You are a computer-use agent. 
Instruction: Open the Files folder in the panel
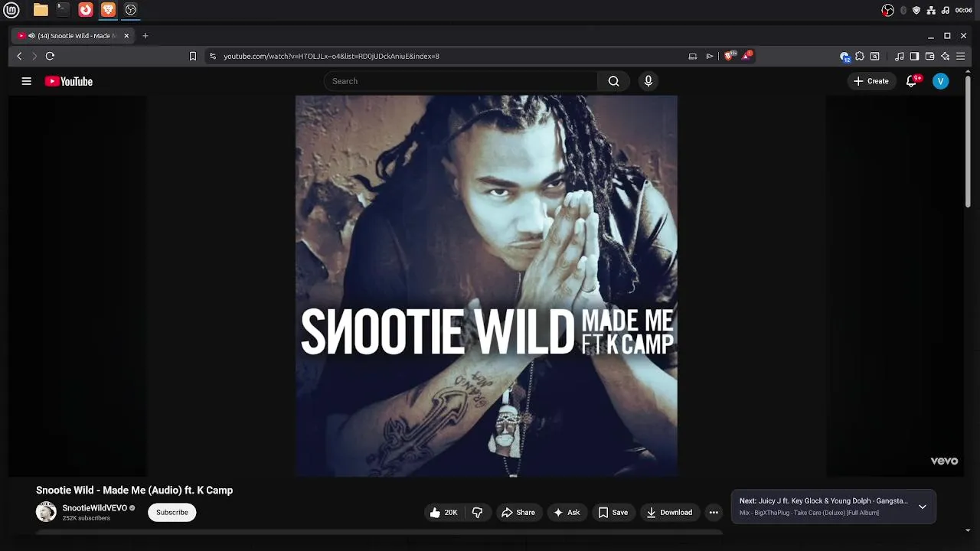41,10
